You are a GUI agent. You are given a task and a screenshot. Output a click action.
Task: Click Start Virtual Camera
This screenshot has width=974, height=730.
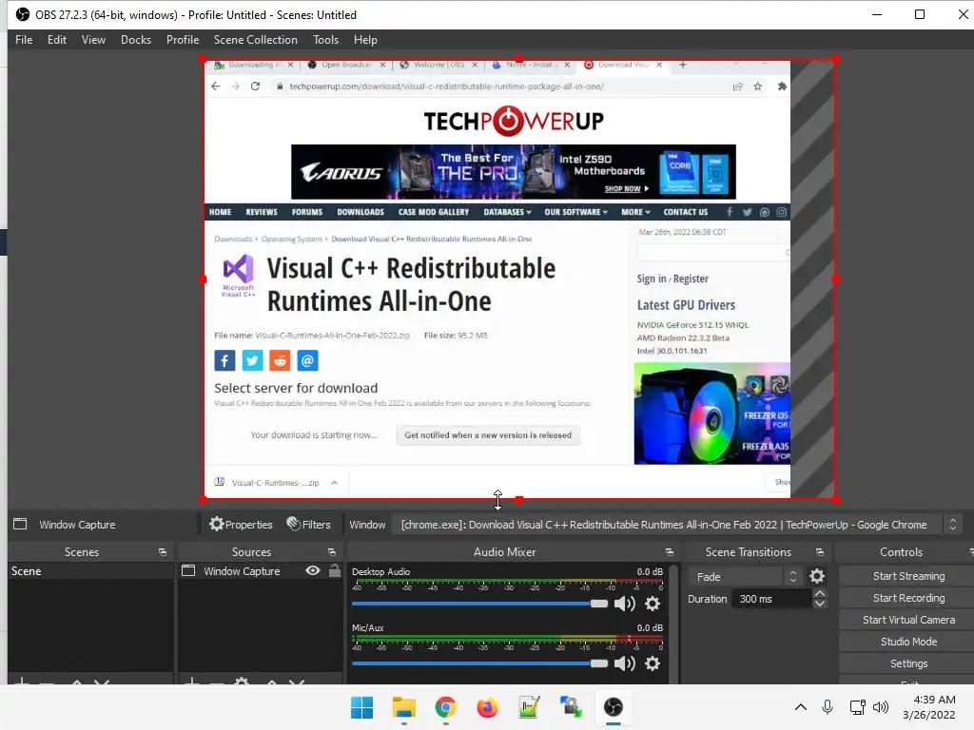pos(908,620)
